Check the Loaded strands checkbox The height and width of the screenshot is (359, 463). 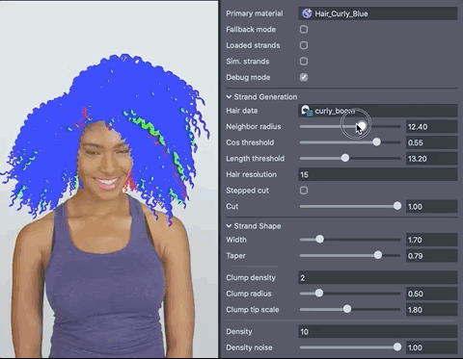(304, 45)
